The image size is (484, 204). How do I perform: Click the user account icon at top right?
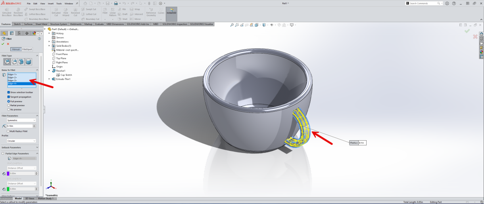pos(447,3)
